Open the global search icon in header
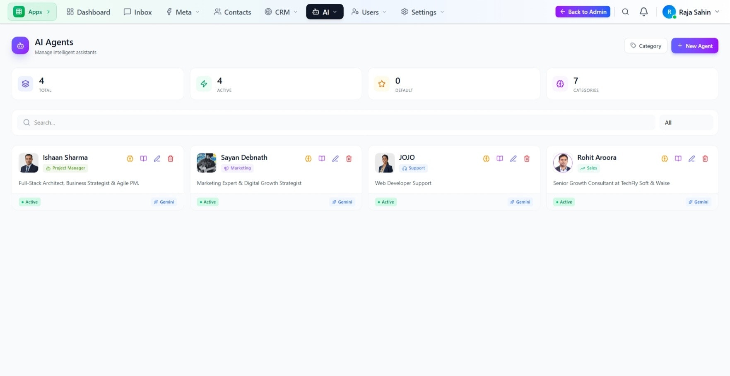 (x=625, y=12)
